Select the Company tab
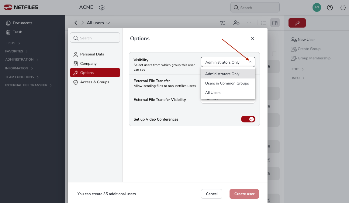 (x=95, y=63)
